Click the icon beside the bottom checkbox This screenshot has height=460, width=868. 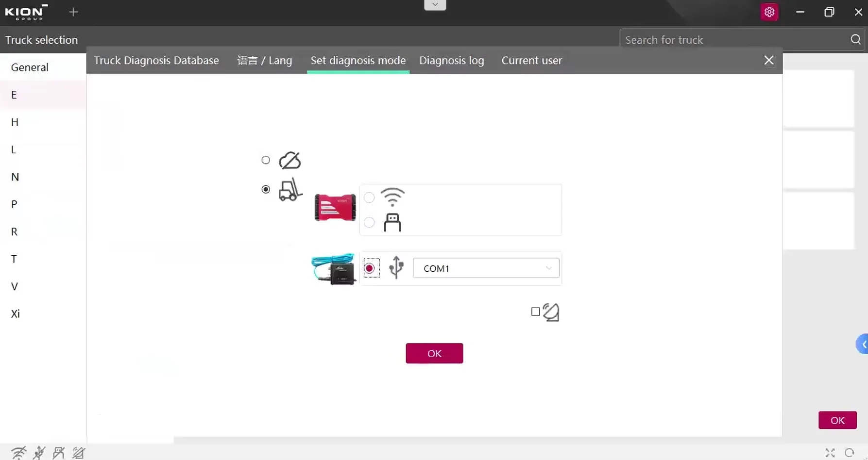[x=551, y=312]
